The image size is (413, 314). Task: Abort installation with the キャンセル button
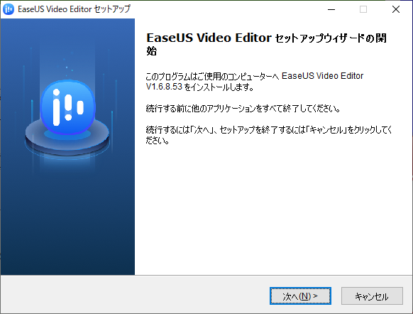(x=372, y=296)
